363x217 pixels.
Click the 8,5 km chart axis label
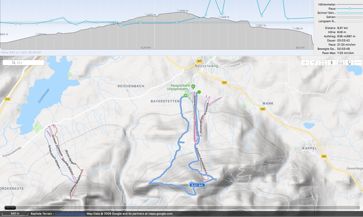(300, 47)
